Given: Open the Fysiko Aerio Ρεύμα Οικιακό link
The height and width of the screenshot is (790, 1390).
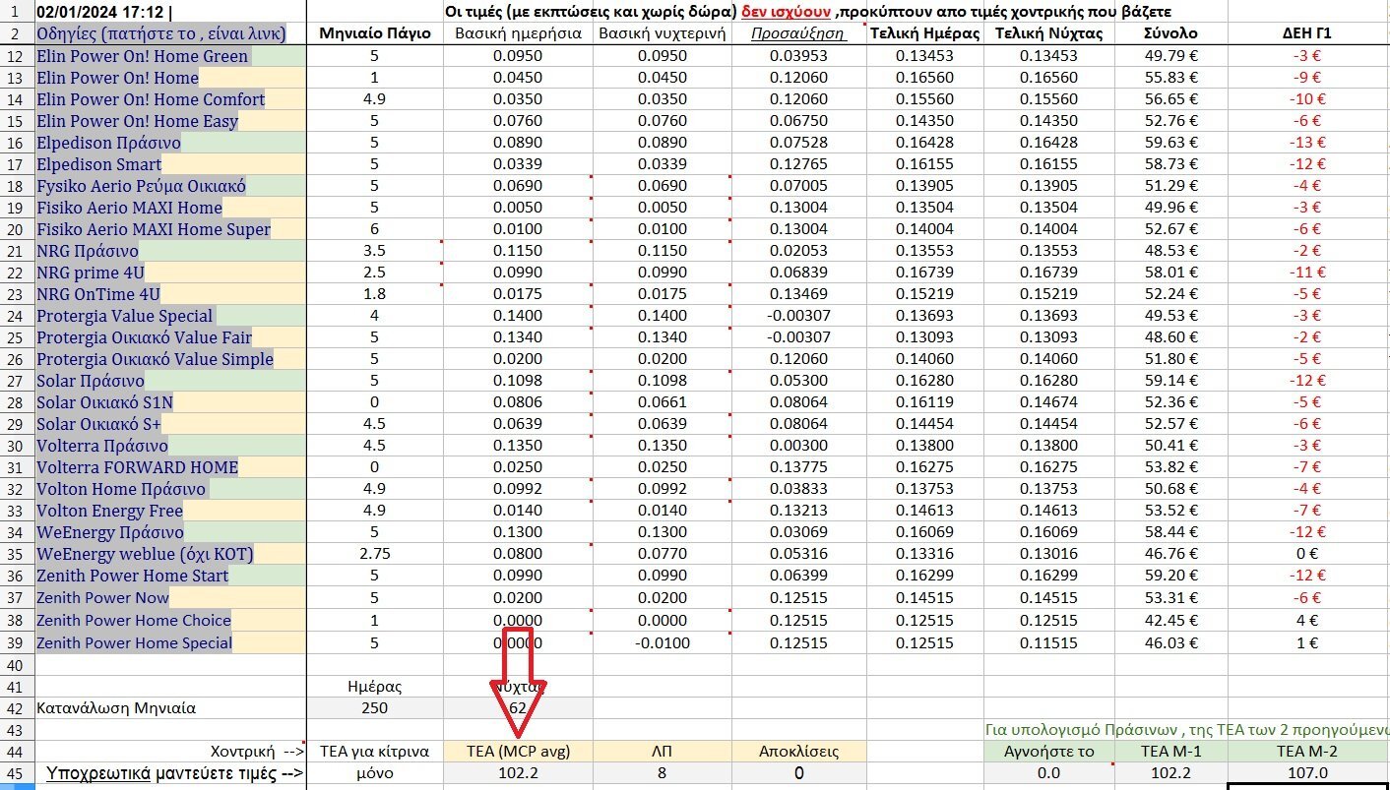Looking at the screenshot, I should click(x=141, y=186).
